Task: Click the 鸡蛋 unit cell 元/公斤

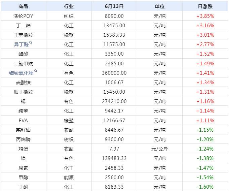Action: click(x=159, y=149)
